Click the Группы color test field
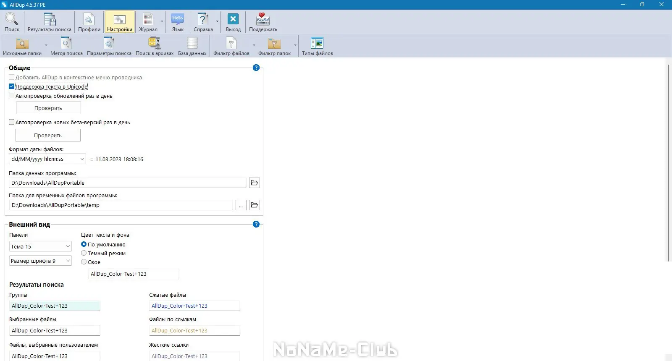 coord(55,306)
